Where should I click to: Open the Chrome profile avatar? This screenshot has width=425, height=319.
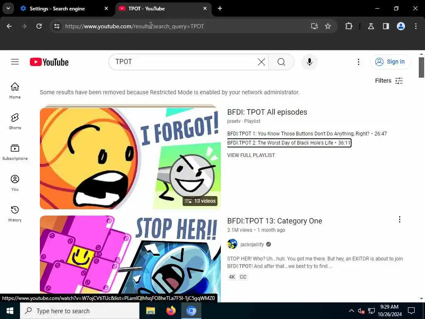(401, 26)
